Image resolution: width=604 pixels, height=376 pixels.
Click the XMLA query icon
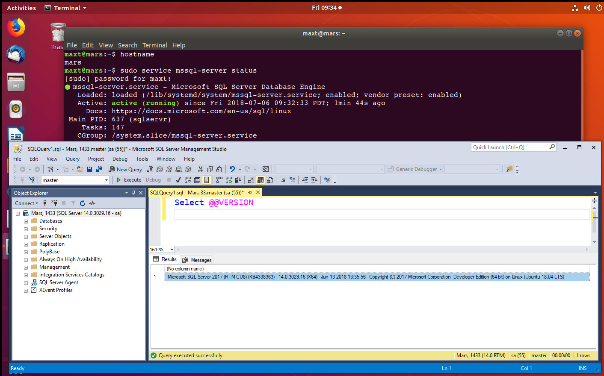tap(178, 169)
